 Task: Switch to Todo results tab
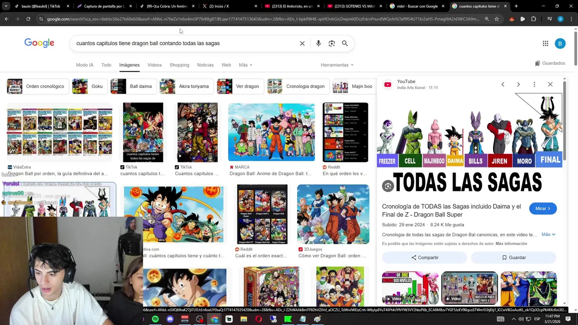[106, 65]
